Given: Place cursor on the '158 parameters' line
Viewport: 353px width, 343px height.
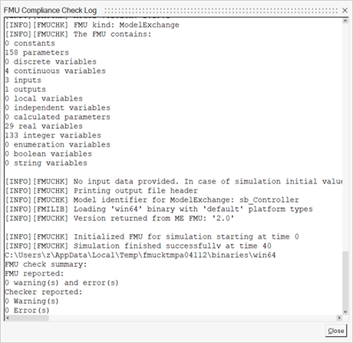Looking at the screenshot, I should (37, 52).
